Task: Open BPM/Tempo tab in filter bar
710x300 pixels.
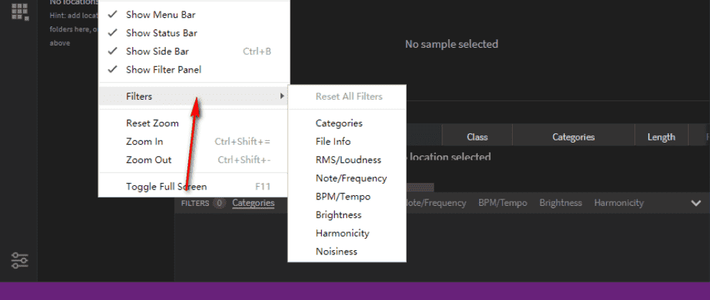Action: tap(503, 203)
